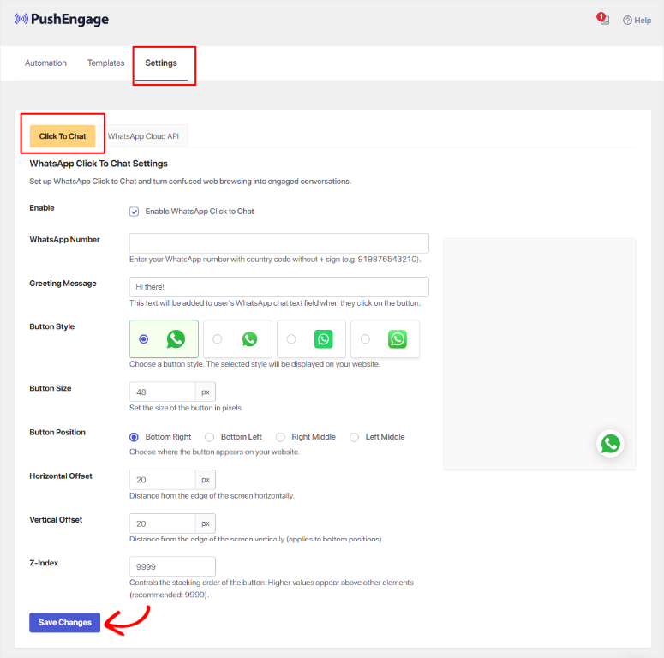Click the second style's smaller WhatsApp bubble icon
This screenshot has width=664, height=658.
click(x=250, y=339)
